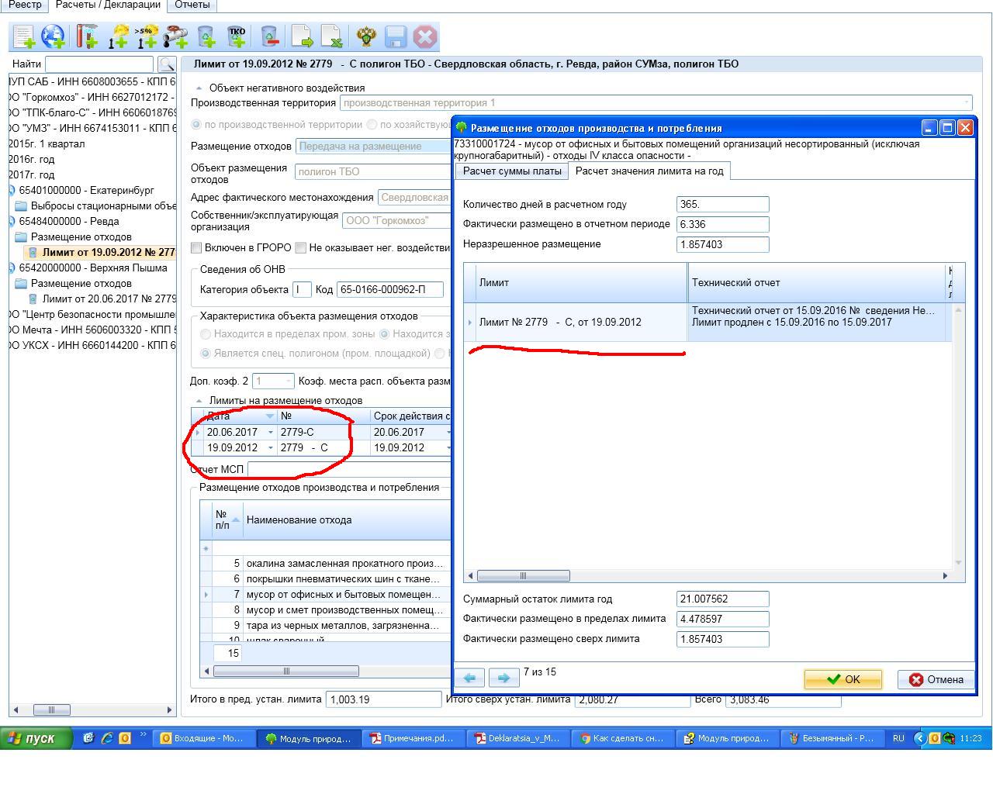Click the globe with plus icon
The width and height of the screenshot is (993, 794).
[x=54, y=36]
